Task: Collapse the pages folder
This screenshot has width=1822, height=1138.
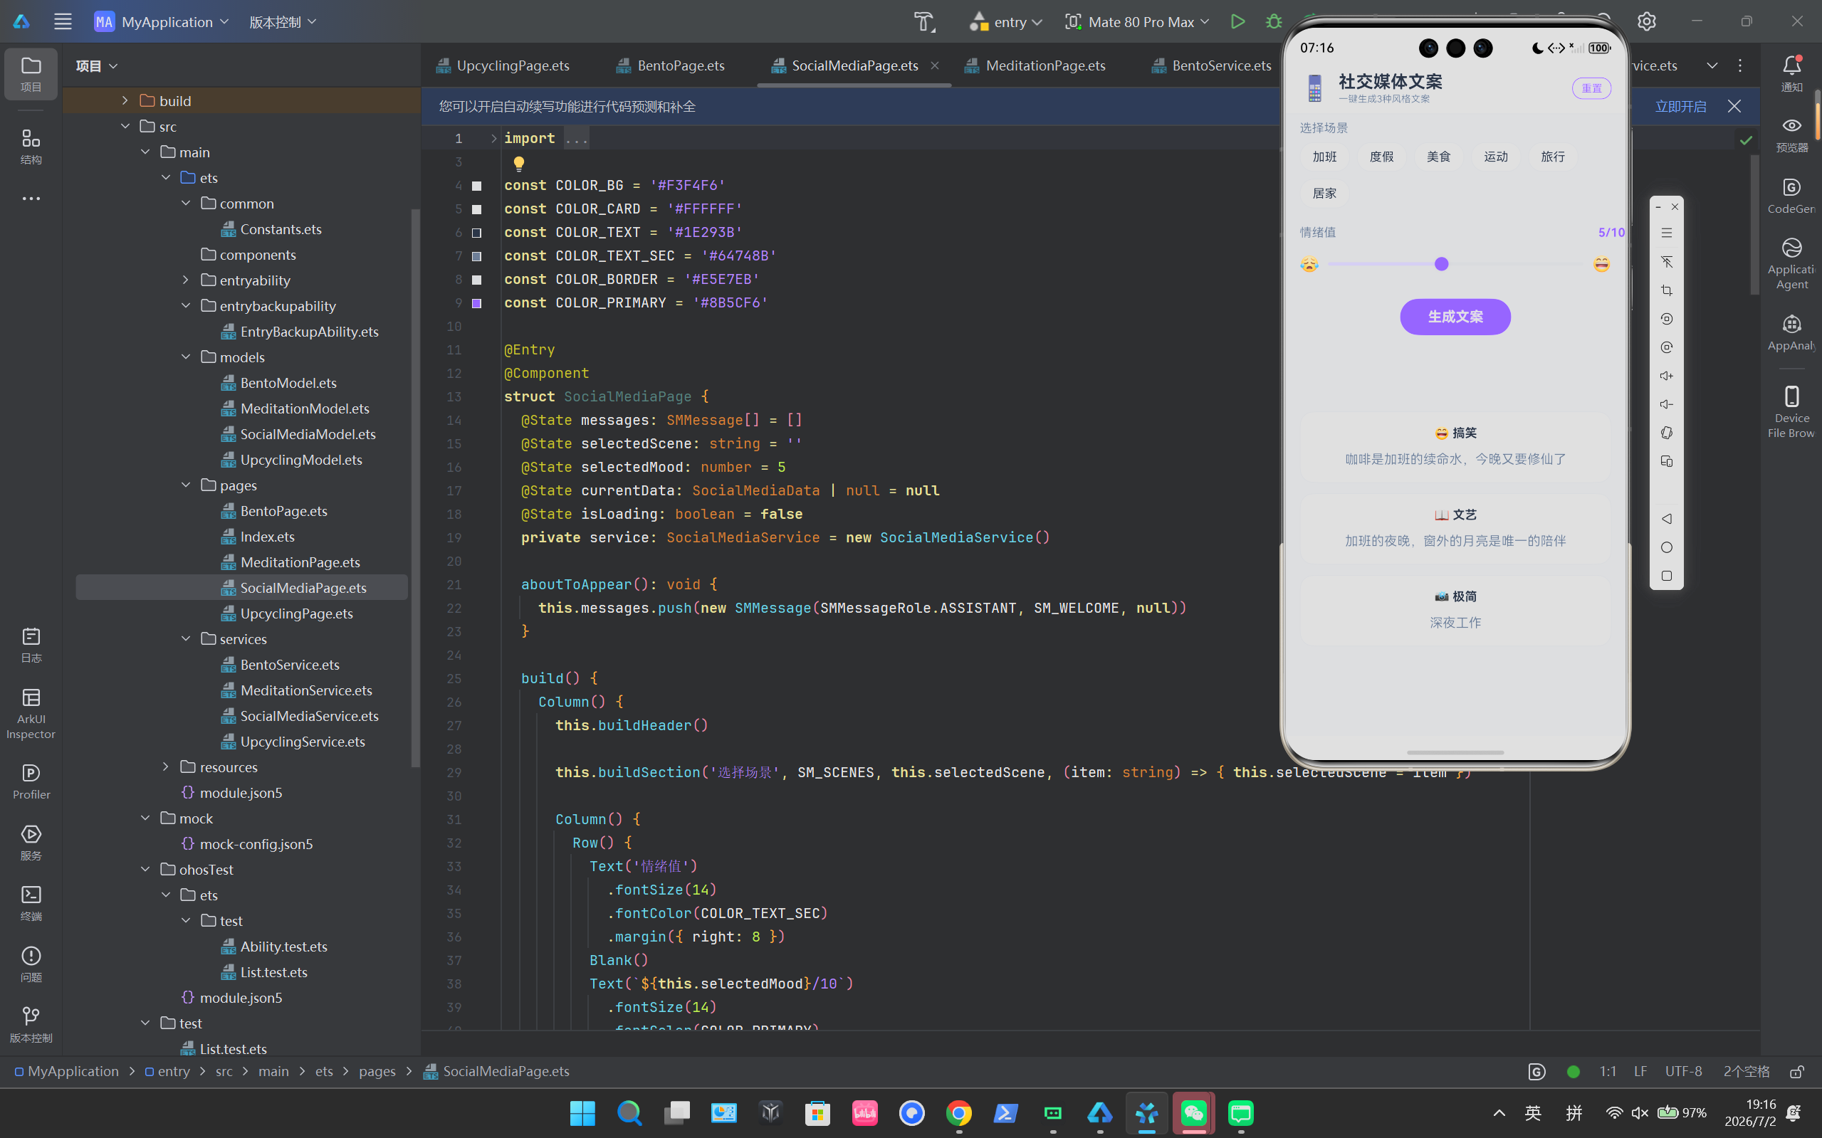Action: 186,485
